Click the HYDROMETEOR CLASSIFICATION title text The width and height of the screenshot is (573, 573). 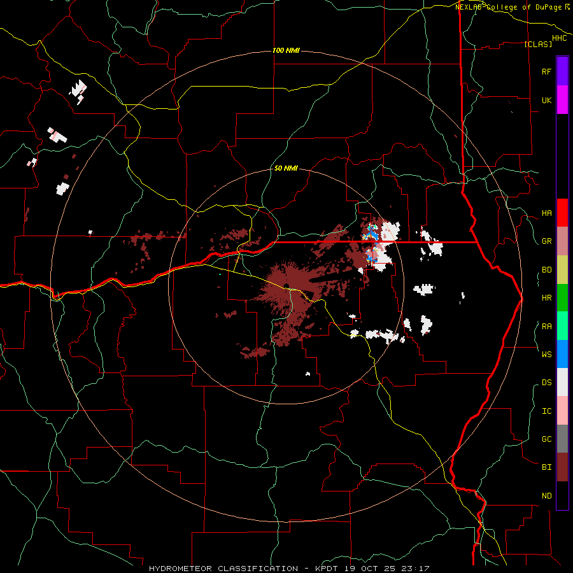tap(223, 569)
